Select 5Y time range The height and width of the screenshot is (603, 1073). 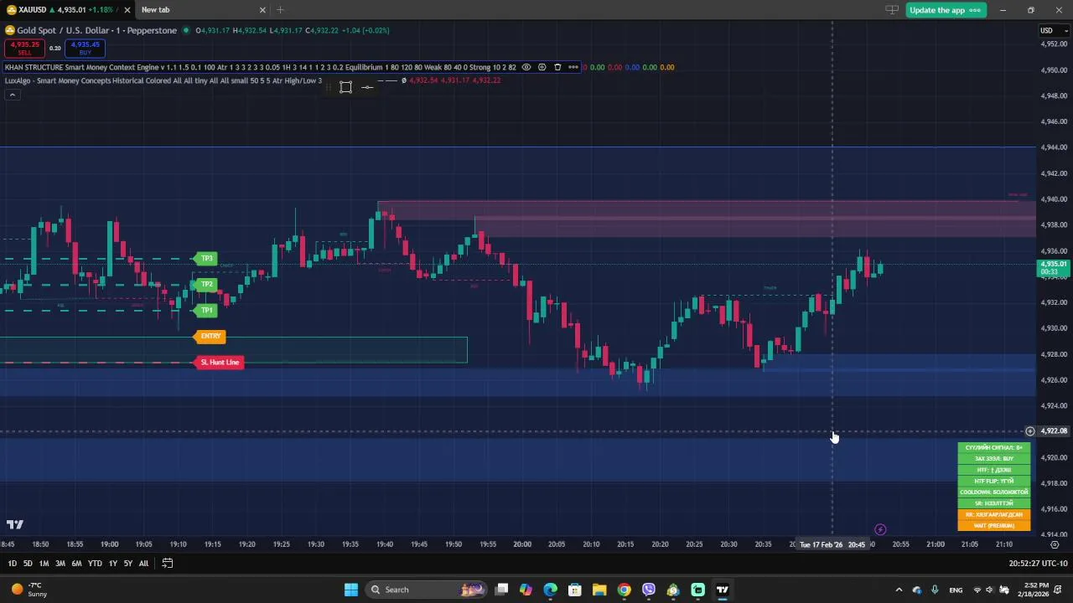128,564
